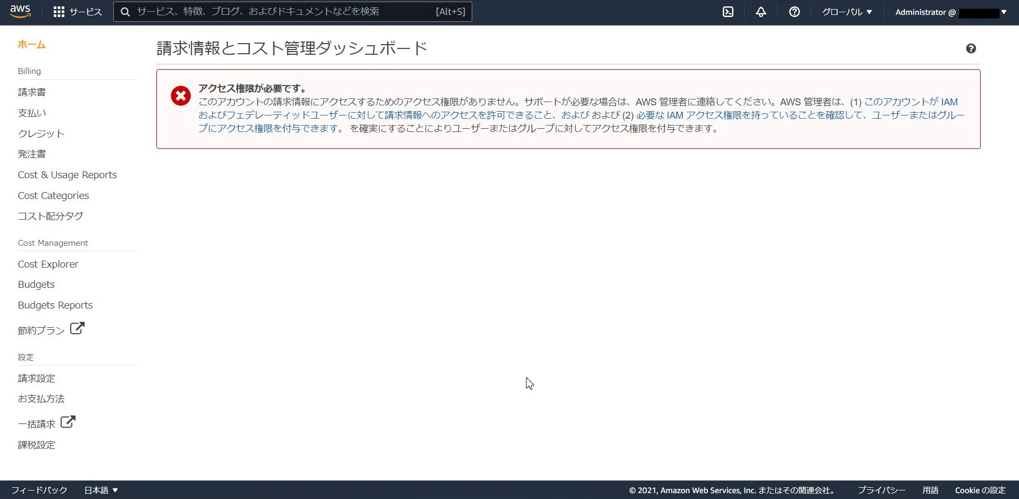Screen dimensions: 1019x499
Task: Open 一括請求 external link icon
Action: (x=68, y=422)
